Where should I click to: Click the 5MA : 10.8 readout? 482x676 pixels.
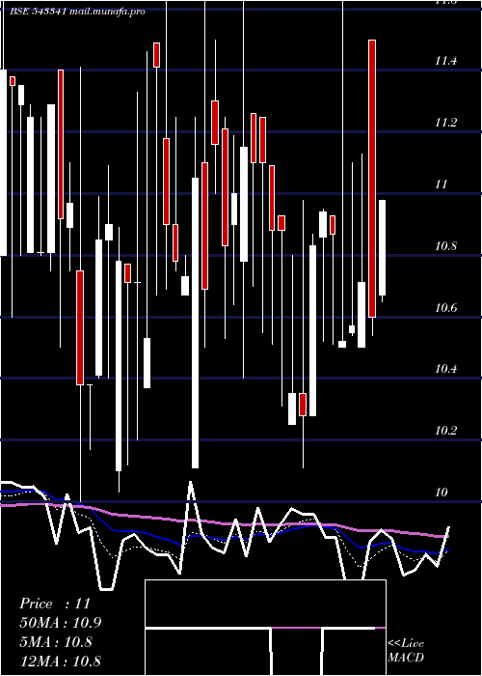coord(56,642)
